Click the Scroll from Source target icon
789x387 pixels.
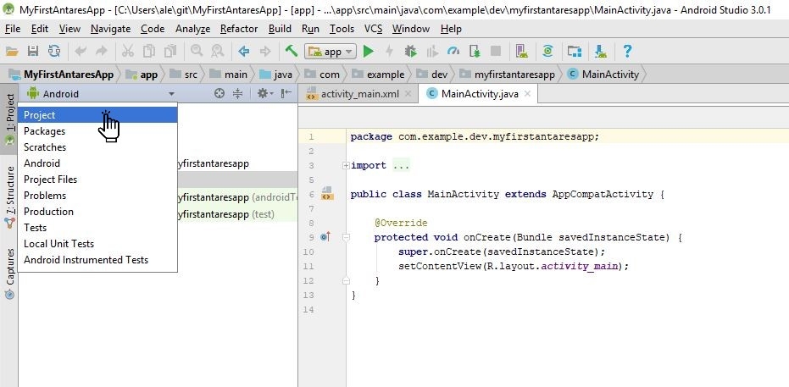click(219, 94)
